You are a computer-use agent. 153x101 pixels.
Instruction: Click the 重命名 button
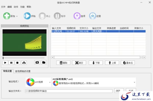pos(128,63)
